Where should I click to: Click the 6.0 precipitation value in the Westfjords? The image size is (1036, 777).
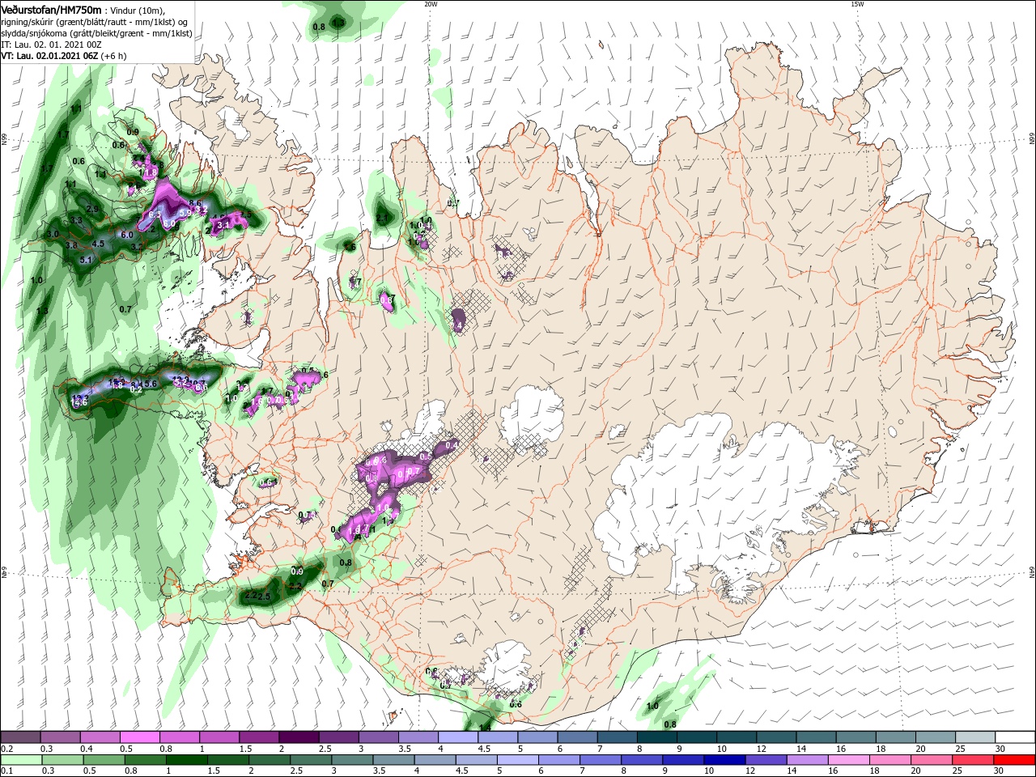pos(126,235)
